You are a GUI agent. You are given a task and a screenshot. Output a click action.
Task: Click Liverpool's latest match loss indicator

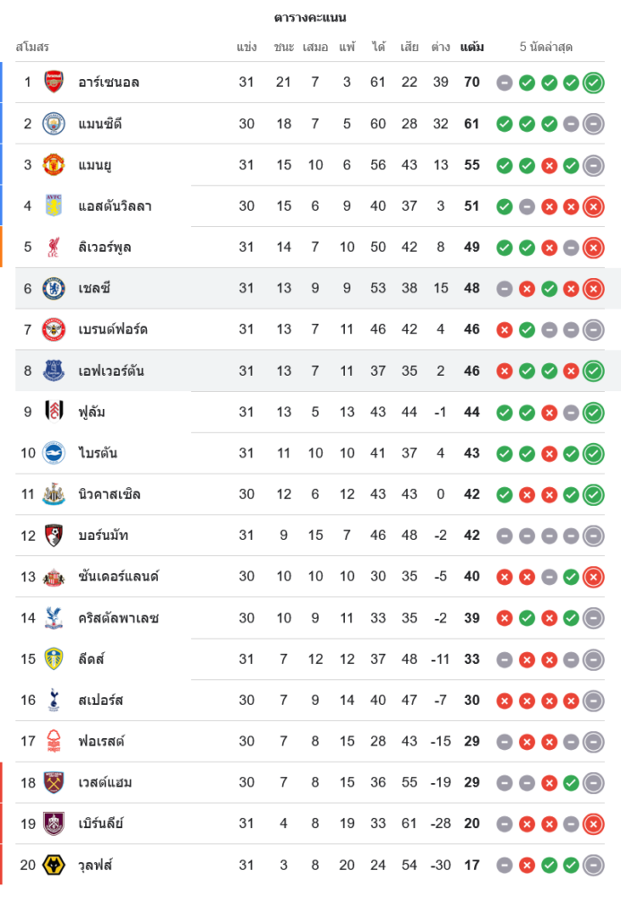592,248
